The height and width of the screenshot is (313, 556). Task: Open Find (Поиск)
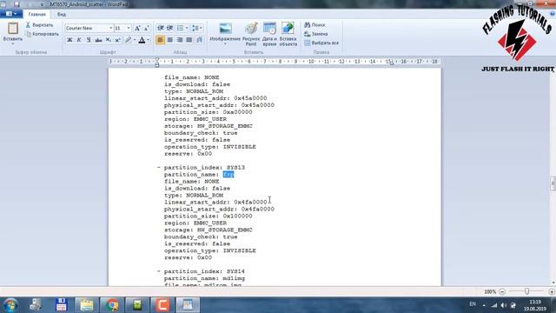click(314, 25)
